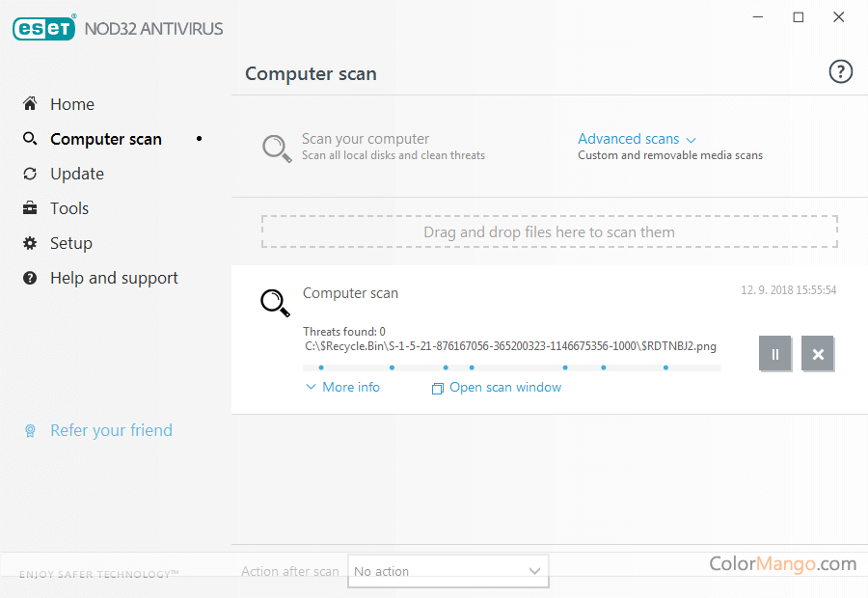Click the Update refresh icon in sidebar
Viewport: 868px width, 598px height.
[30, 174]
